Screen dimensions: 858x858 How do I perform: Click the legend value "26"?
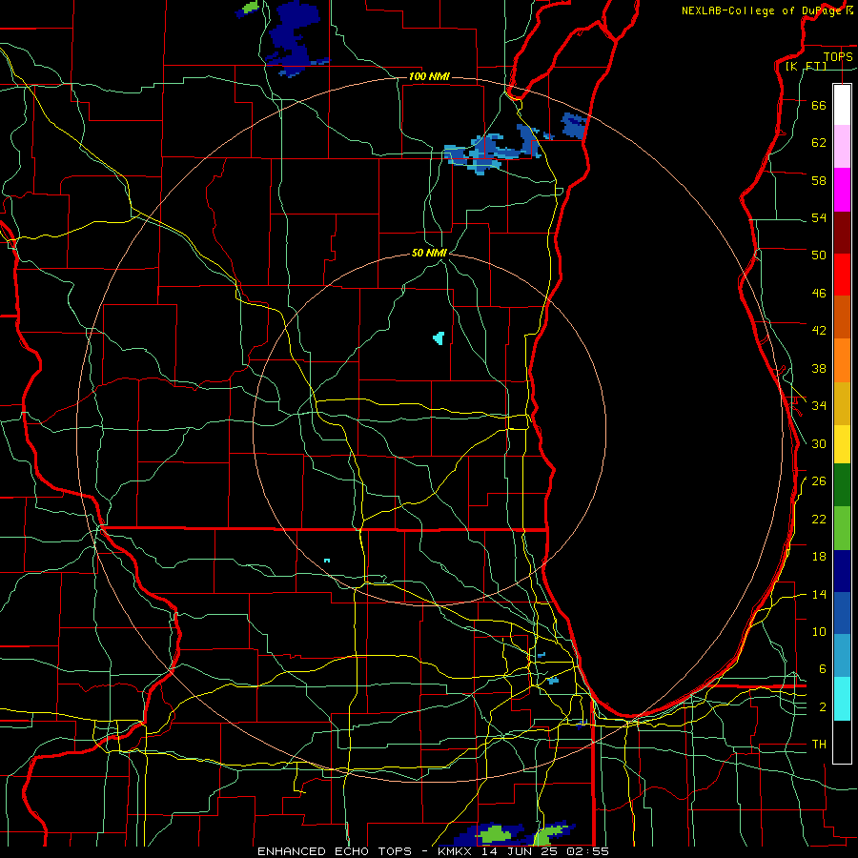[x=819, y=481]
